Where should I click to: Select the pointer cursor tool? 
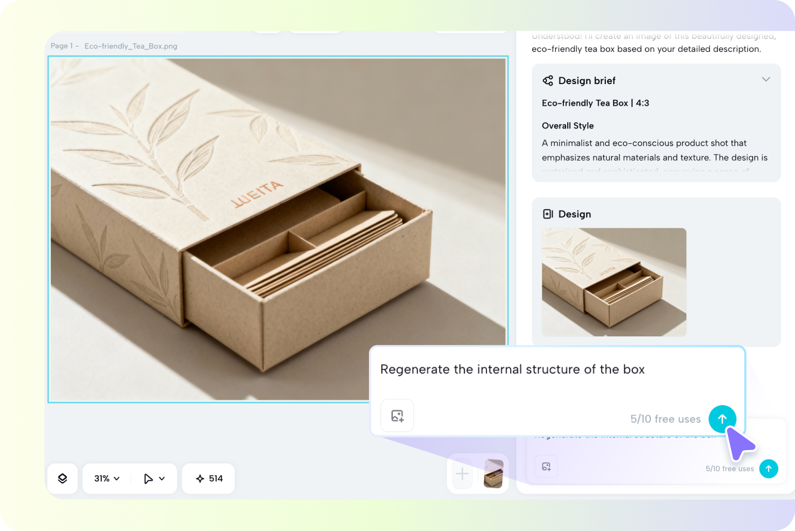[149, 479]
